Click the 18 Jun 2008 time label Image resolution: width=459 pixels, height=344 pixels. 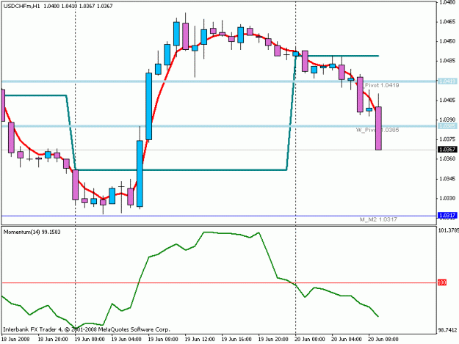[15, 340]
